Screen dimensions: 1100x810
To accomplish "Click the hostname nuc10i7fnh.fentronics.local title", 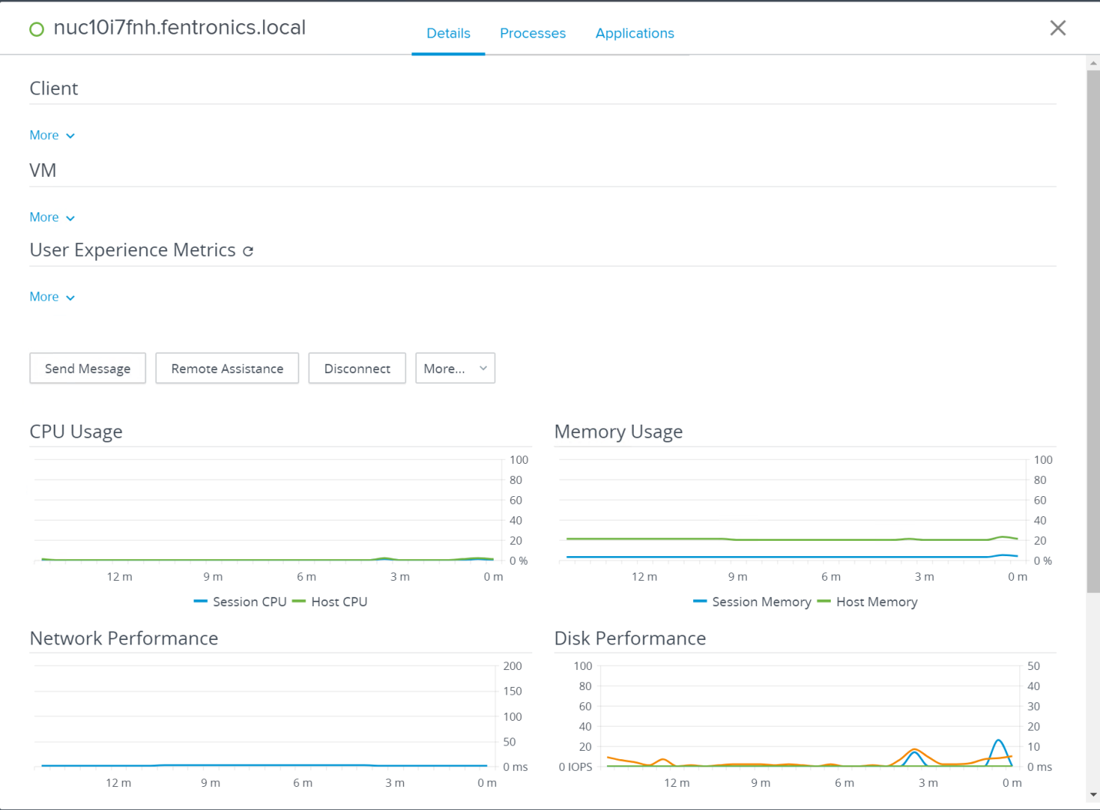I will pos(179,28).
